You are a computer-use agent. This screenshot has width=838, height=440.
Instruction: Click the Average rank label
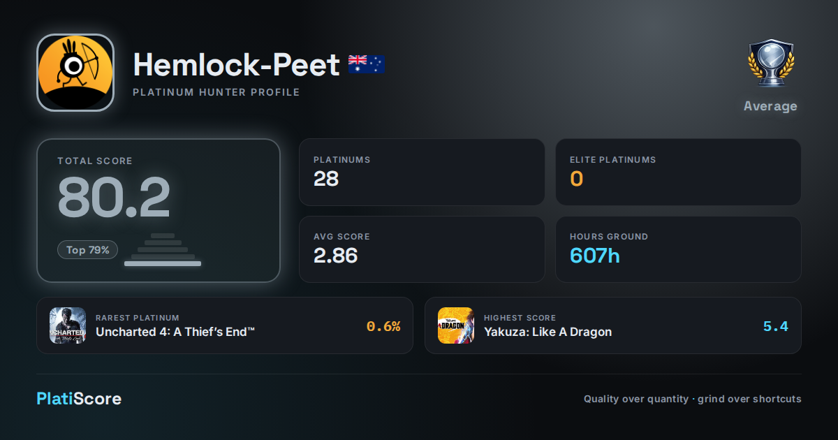tap(770, 106)
